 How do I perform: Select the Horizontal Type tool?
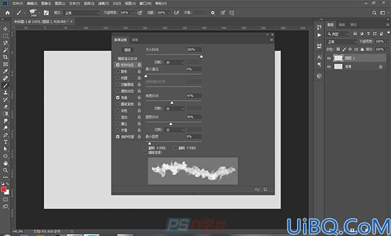pyautogui.click(x=5, y=142)
